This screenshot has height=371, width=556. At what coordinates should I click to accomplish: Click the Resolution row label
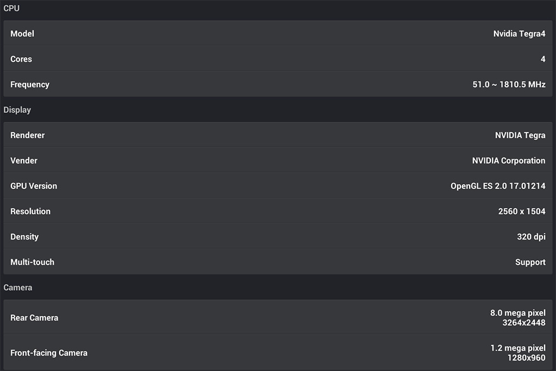coord(30,211)
